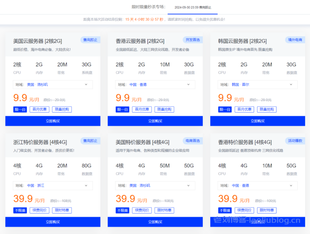This screenshot has width=310, height=234.
Task: Click the 限时特惠 tag on 浙江特价服务器 card
Action: [62, 210]
